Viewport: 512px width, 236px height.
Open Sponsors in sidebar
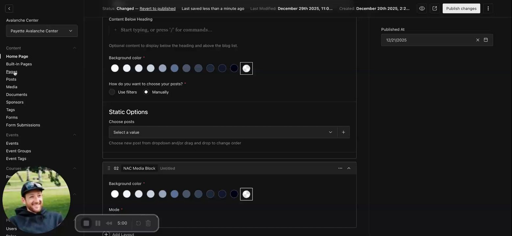point(15,102)
